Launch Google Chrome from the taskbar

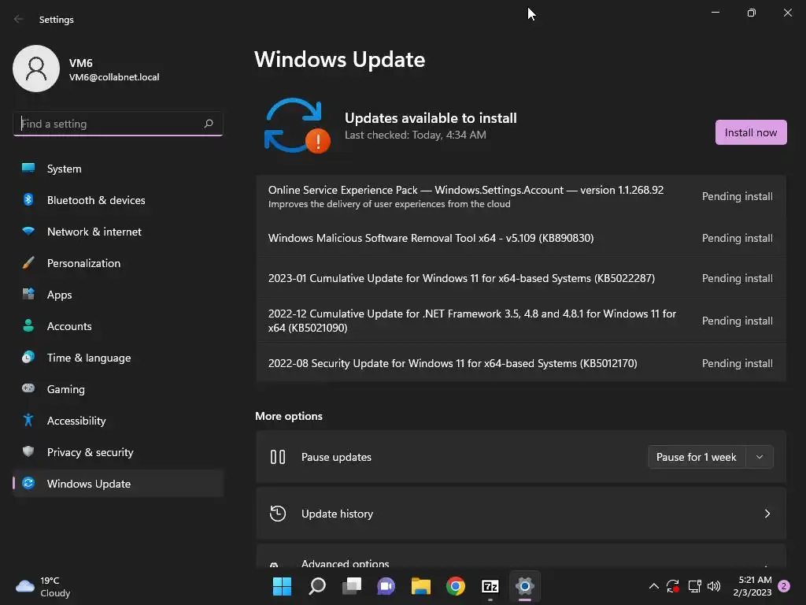456,586
